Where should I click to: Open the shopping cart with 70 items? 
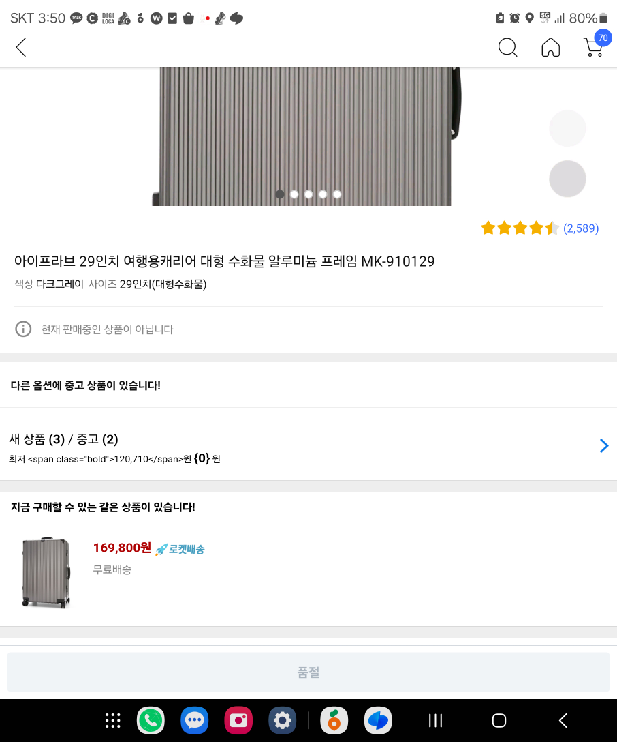(x=595, y=46)
